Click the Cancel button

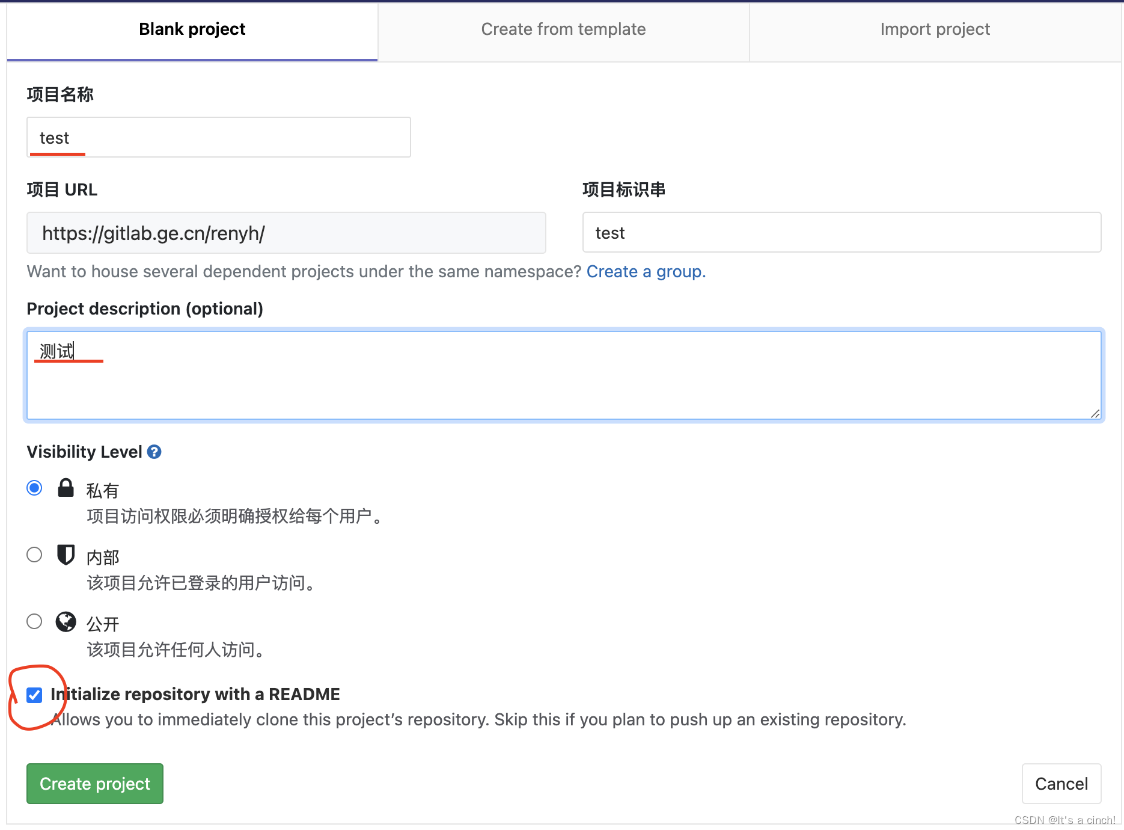(x=1061, y=783)
